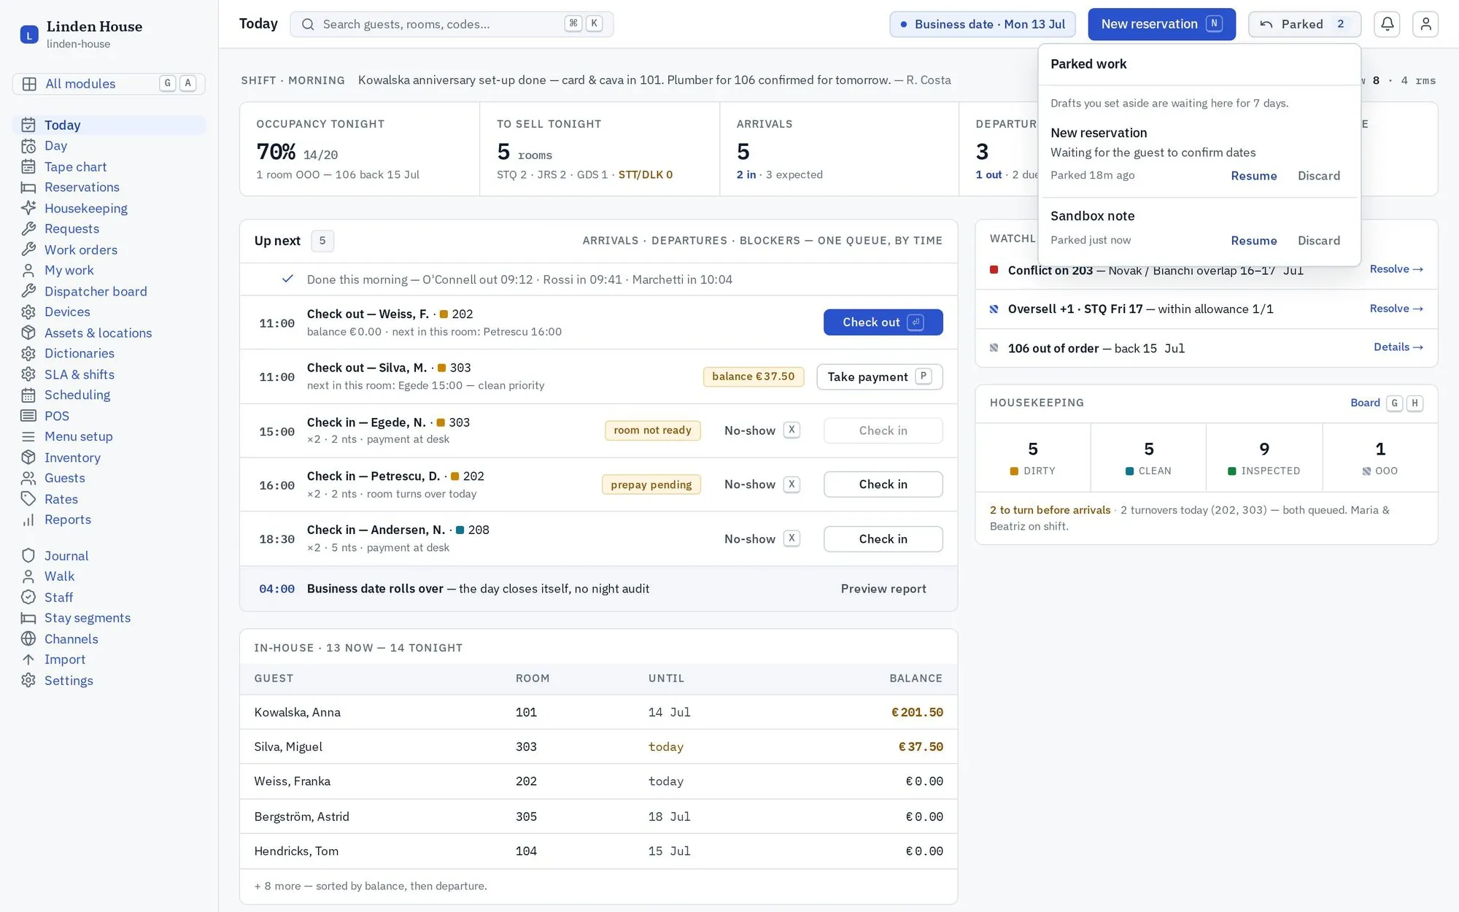1459x912 pixels.
Task: Open Reports chart icon in sidebar
Action: coord(28,519)
